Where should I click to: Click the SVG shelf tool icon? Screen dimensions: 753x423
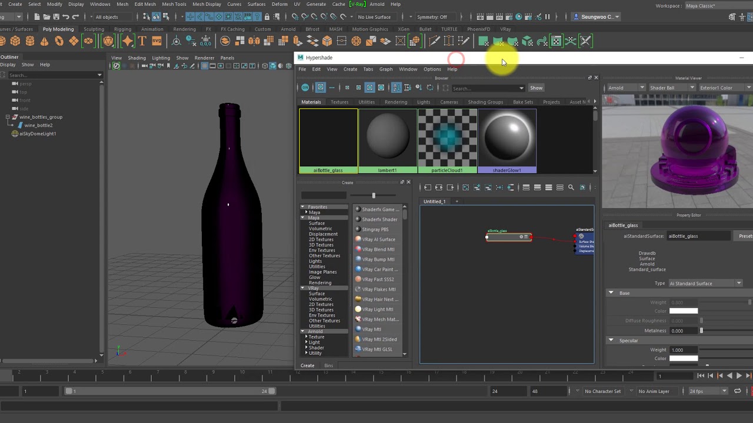156,41
